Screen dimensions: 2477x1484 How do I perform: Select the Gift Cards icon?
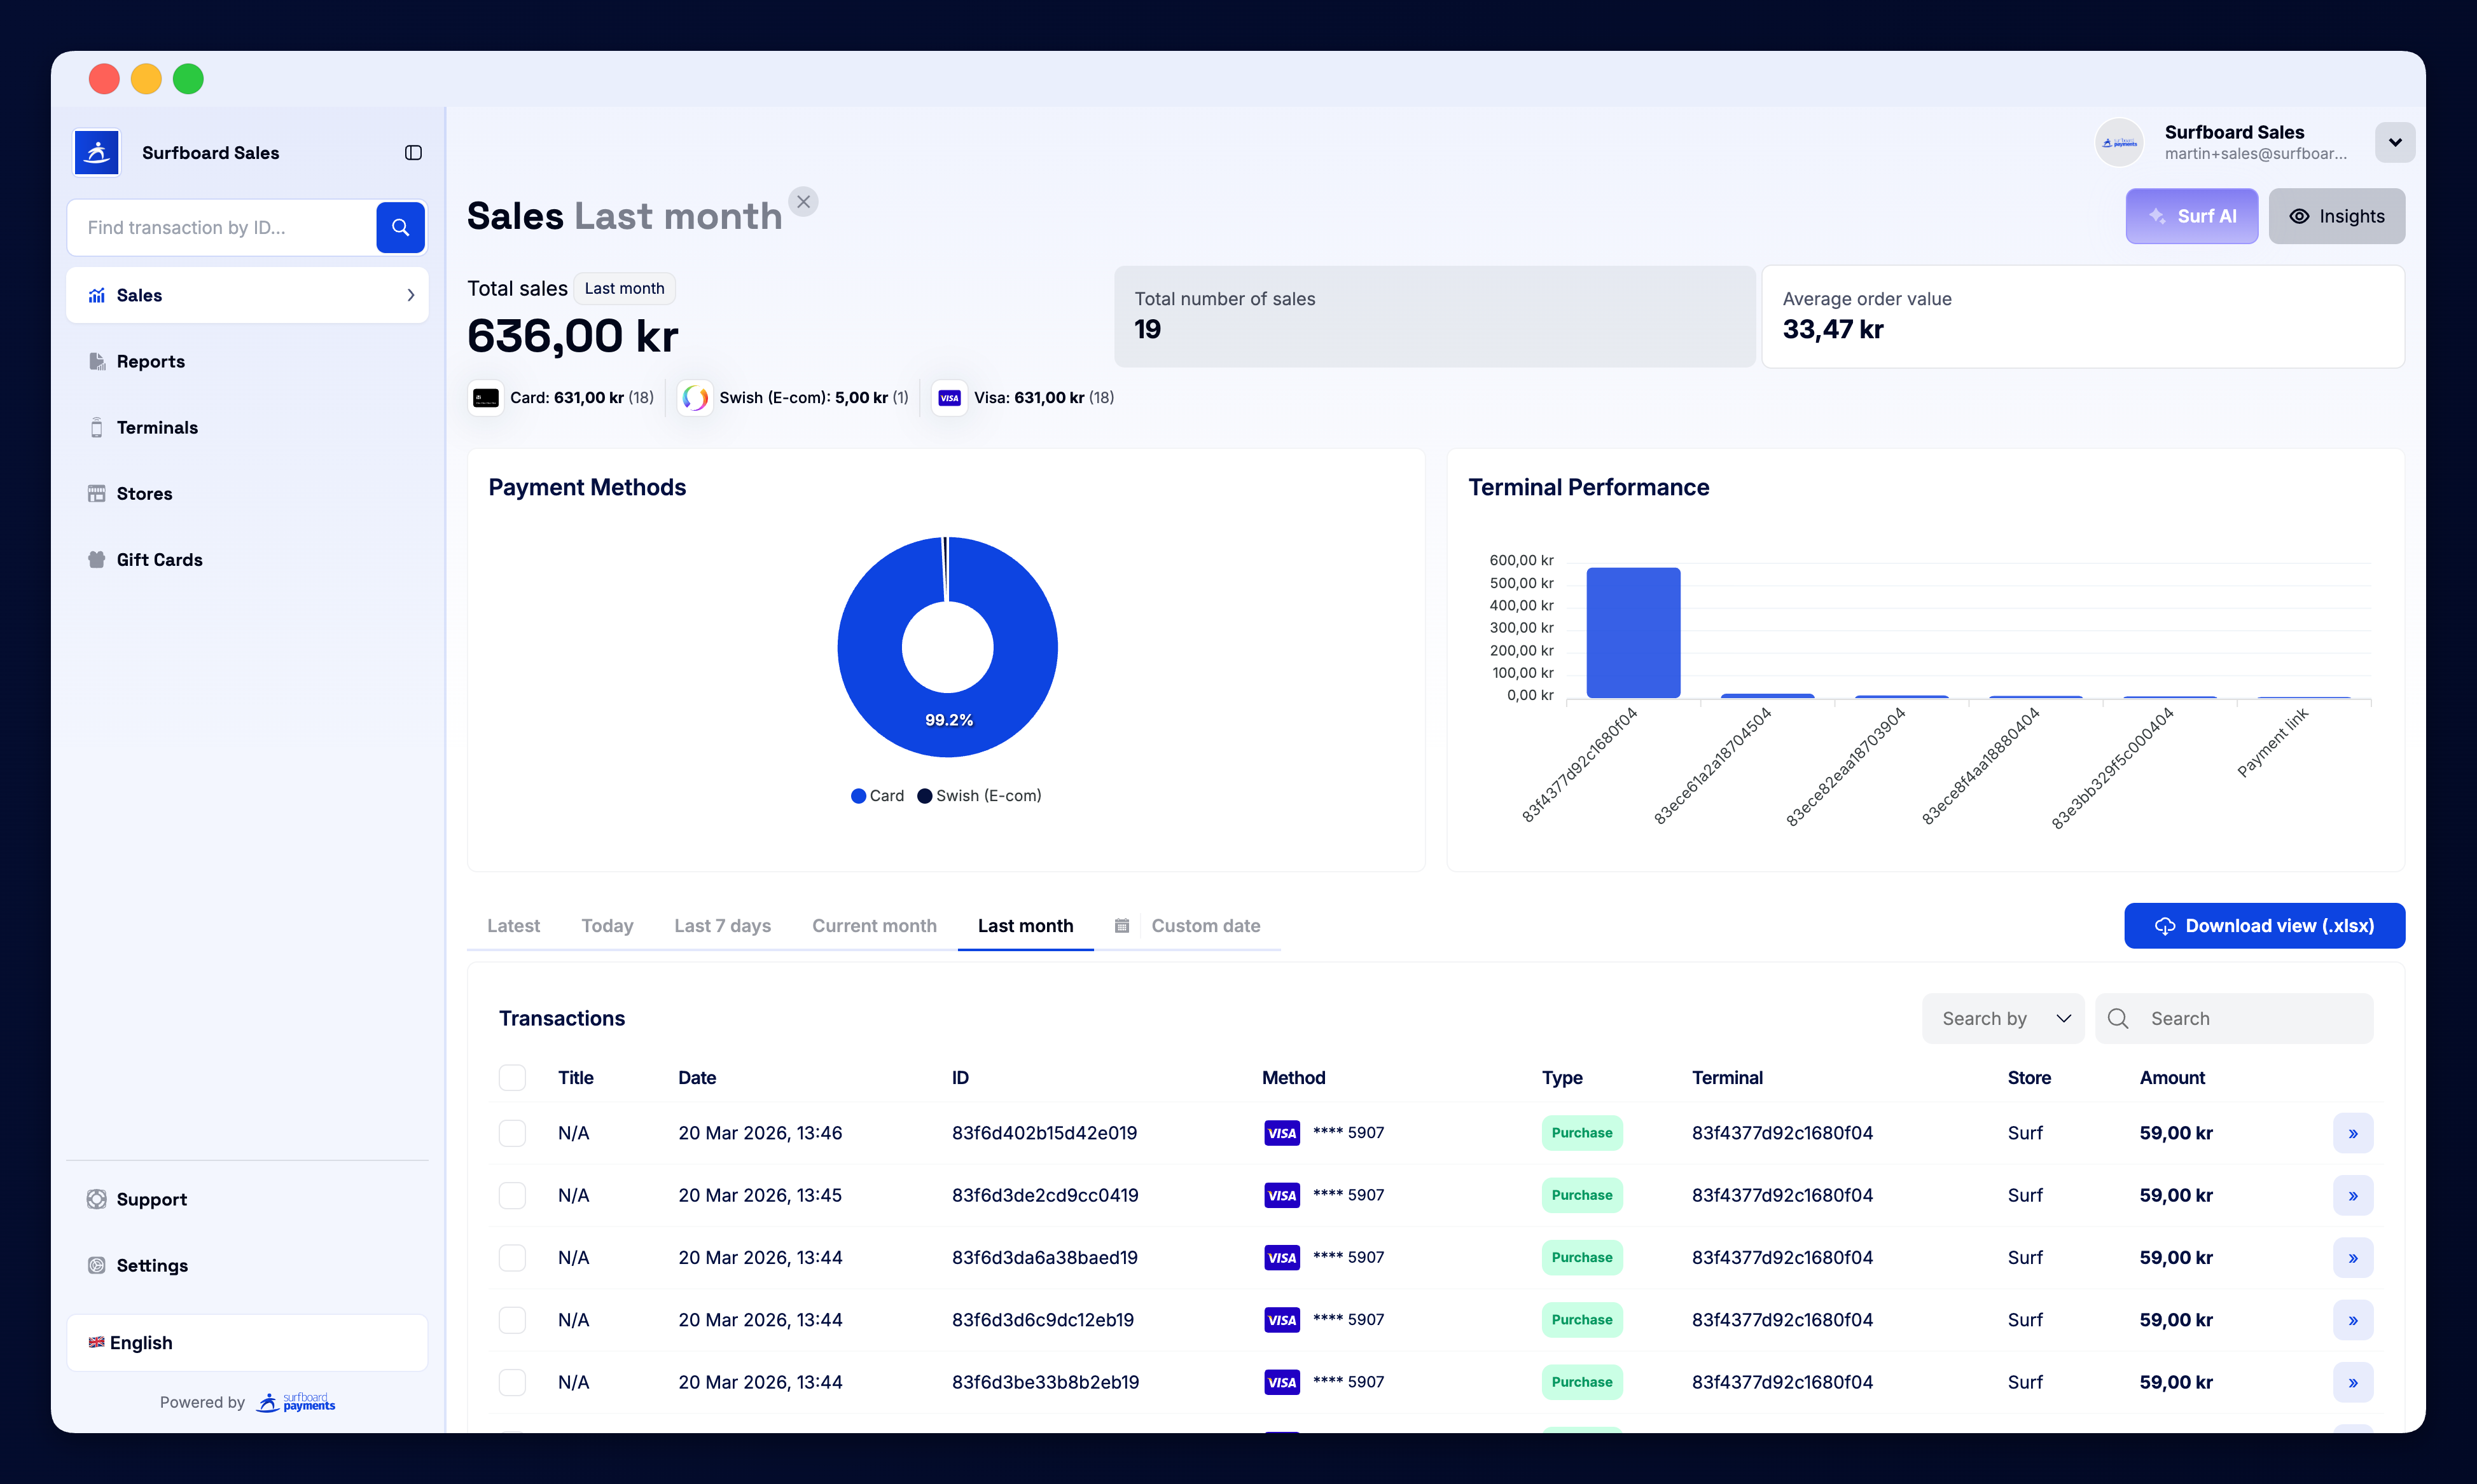[96, 559]
